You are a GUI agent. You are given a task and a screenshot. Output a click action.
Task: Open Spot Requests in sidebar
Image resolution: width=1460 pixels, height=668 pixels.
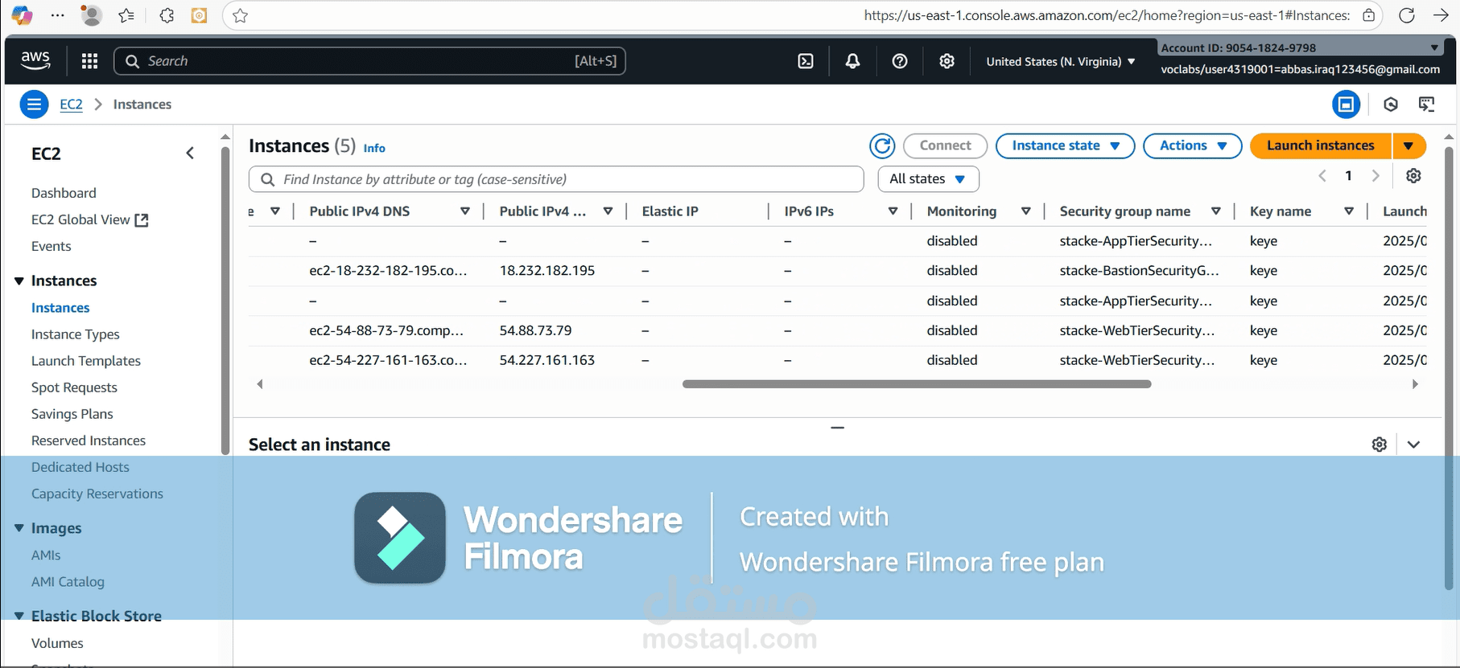coord(74,387)
